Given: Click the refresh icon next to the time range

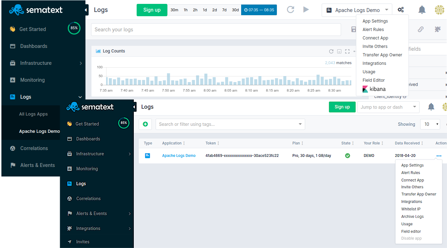Looking at the screenshot, I should (291, 10).
